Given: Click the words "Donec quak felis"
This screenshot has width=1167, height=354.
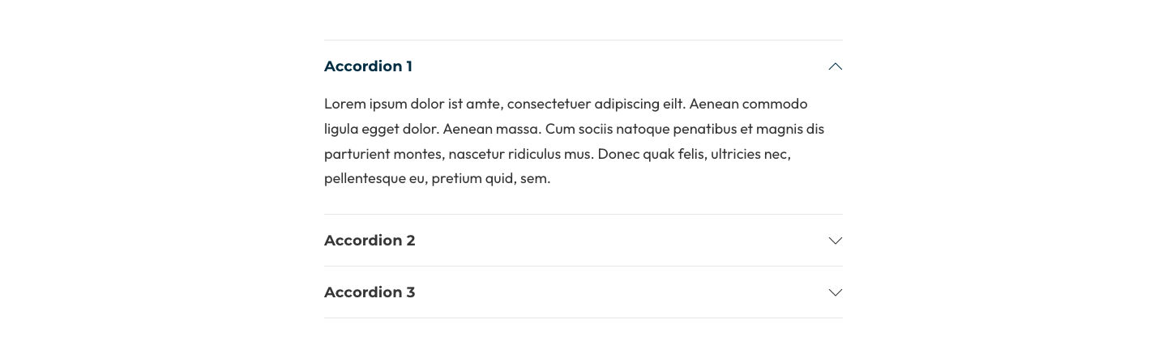Looking at the screenshot, I should pos(651,154).
